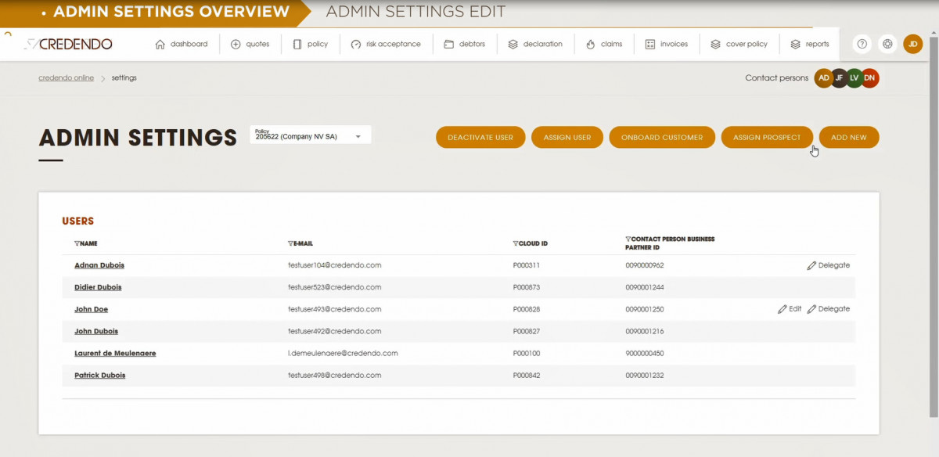Open the settings gear icon
This screenshot has width=939, height=457.
(887, 44)
